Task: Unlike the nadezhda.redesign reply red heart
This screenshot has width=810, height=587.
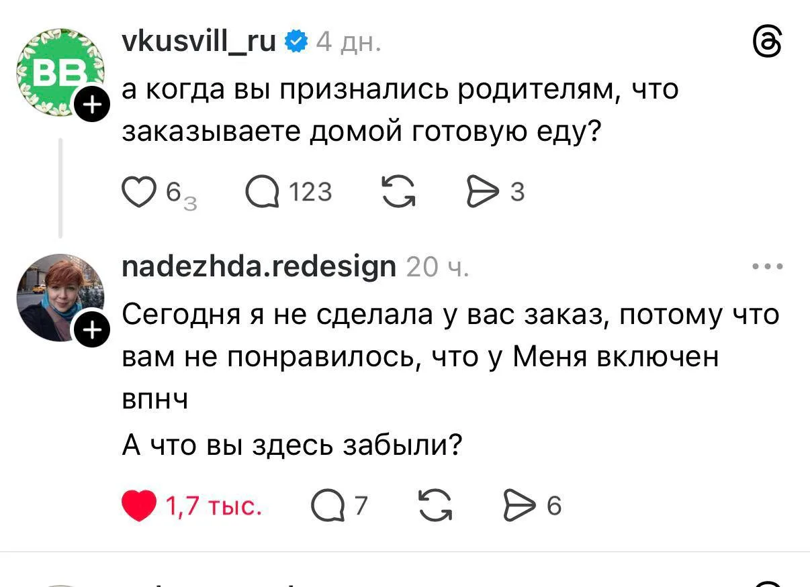Action: point(138,506)
